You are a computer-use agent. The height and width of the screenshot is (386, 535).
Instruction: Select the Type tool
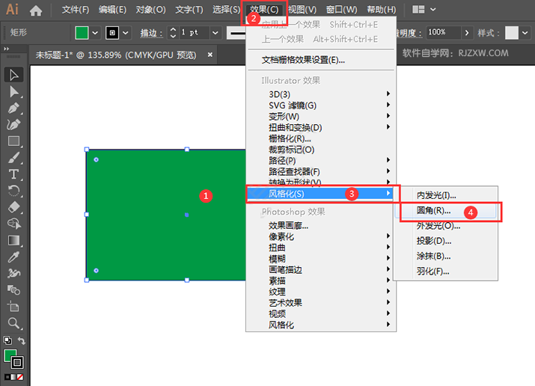13,174
